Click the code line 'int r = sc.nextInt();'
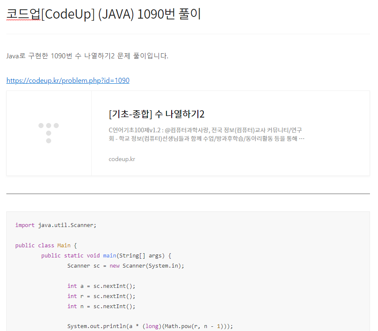The height and width of the screenshot is (331, 378). [x=101, y=296]
